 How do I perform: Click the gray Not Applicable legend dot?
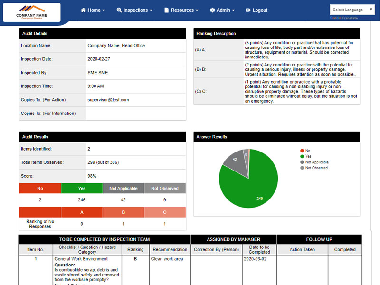tap(302, 162)
